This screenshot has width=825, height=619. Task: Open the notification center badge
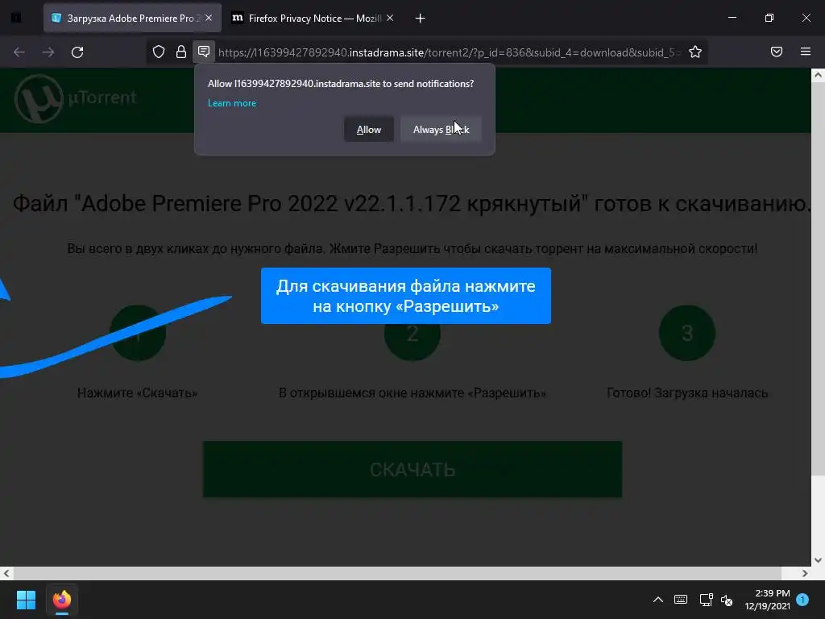[x=802, y=599]
